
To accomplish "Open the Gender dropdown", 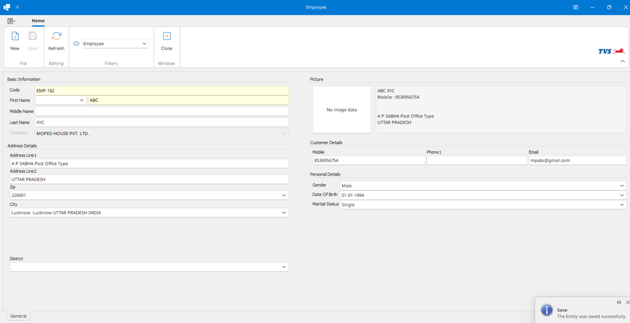I will pos(622,186).
